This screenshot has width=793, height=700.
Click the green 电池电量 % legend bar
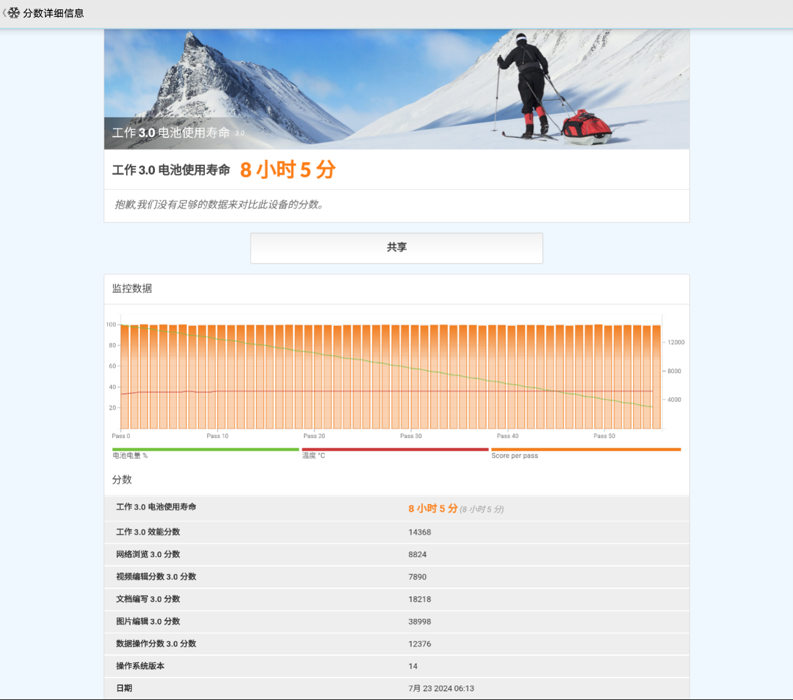point(206,450)
